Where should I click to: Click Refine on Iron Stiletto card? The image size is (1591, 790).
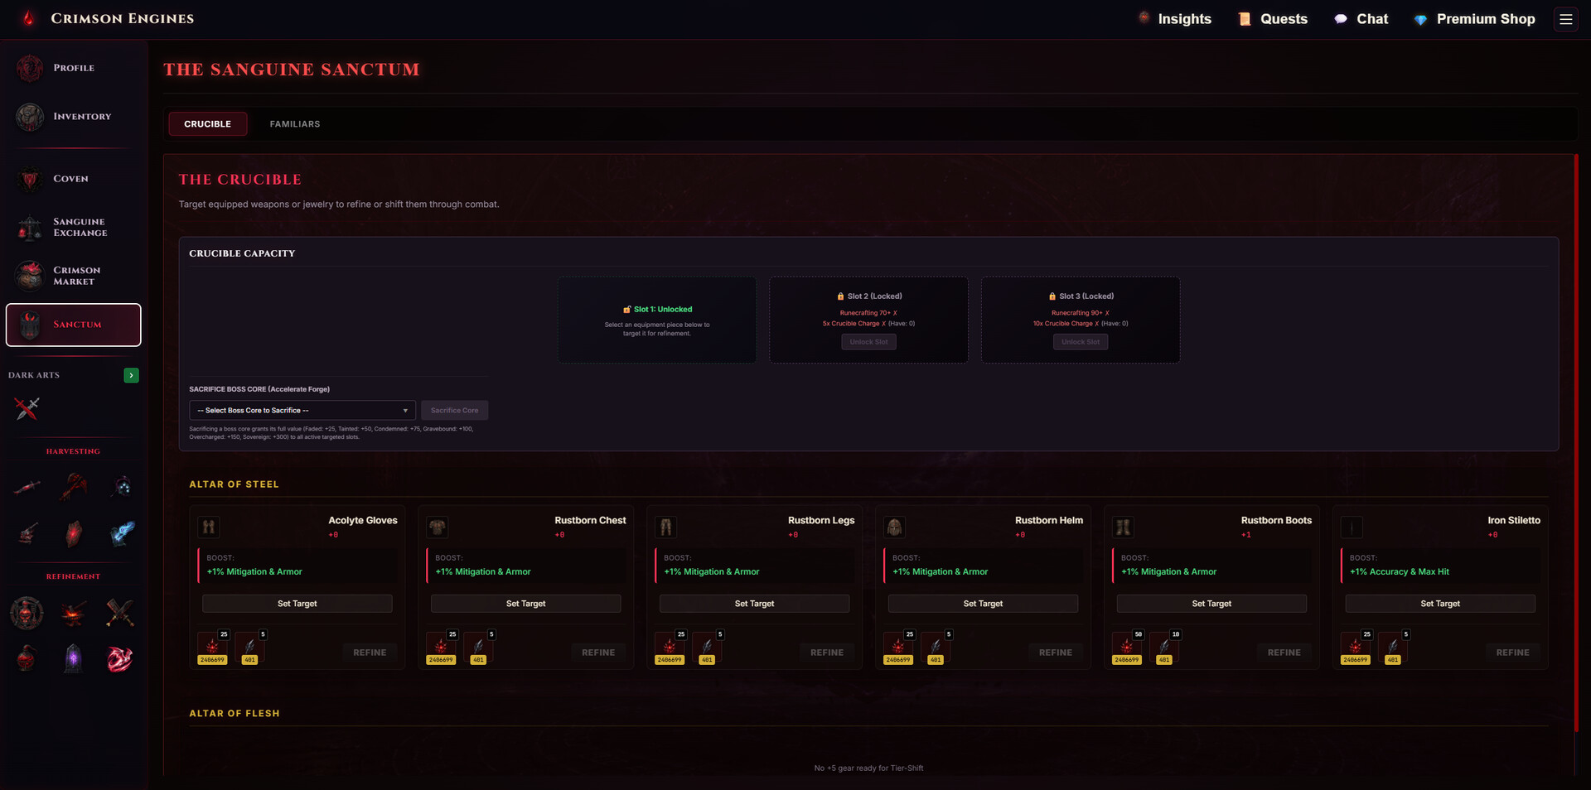(1513, 653)
